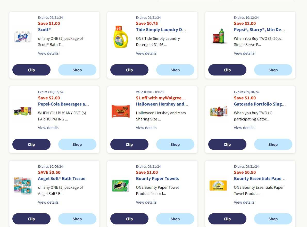The height and width of the screenshot is (227, 307).
Task: View details of the Gatorade offer
Action: click(x=244, y=128)
